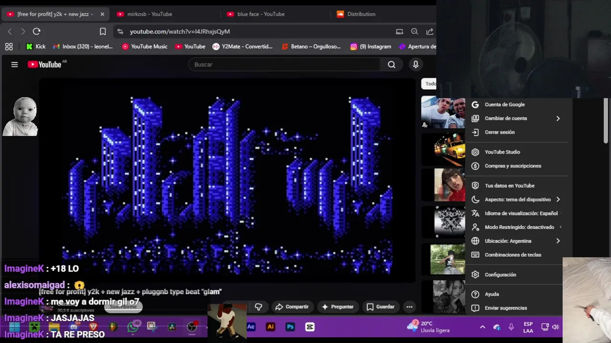Open the zoom magnifier icon in address bar
The height and width of the screenshot is (343, 611).
(x=414, y=31)
